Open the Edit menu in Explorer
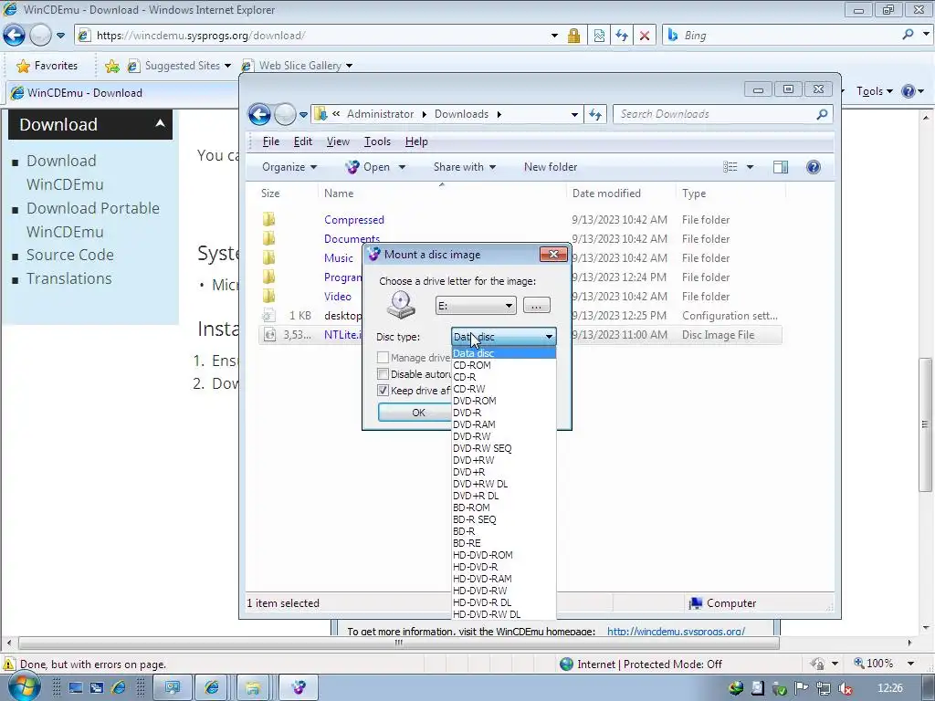Image resolution: width=935 pixels, height=701 pixels. click(x=302, y=141)
